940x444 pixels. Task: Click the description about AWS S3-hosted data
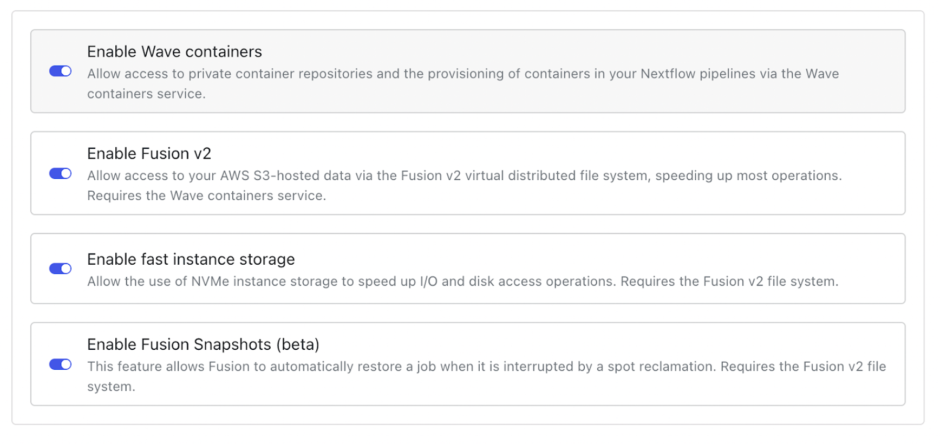465,185
